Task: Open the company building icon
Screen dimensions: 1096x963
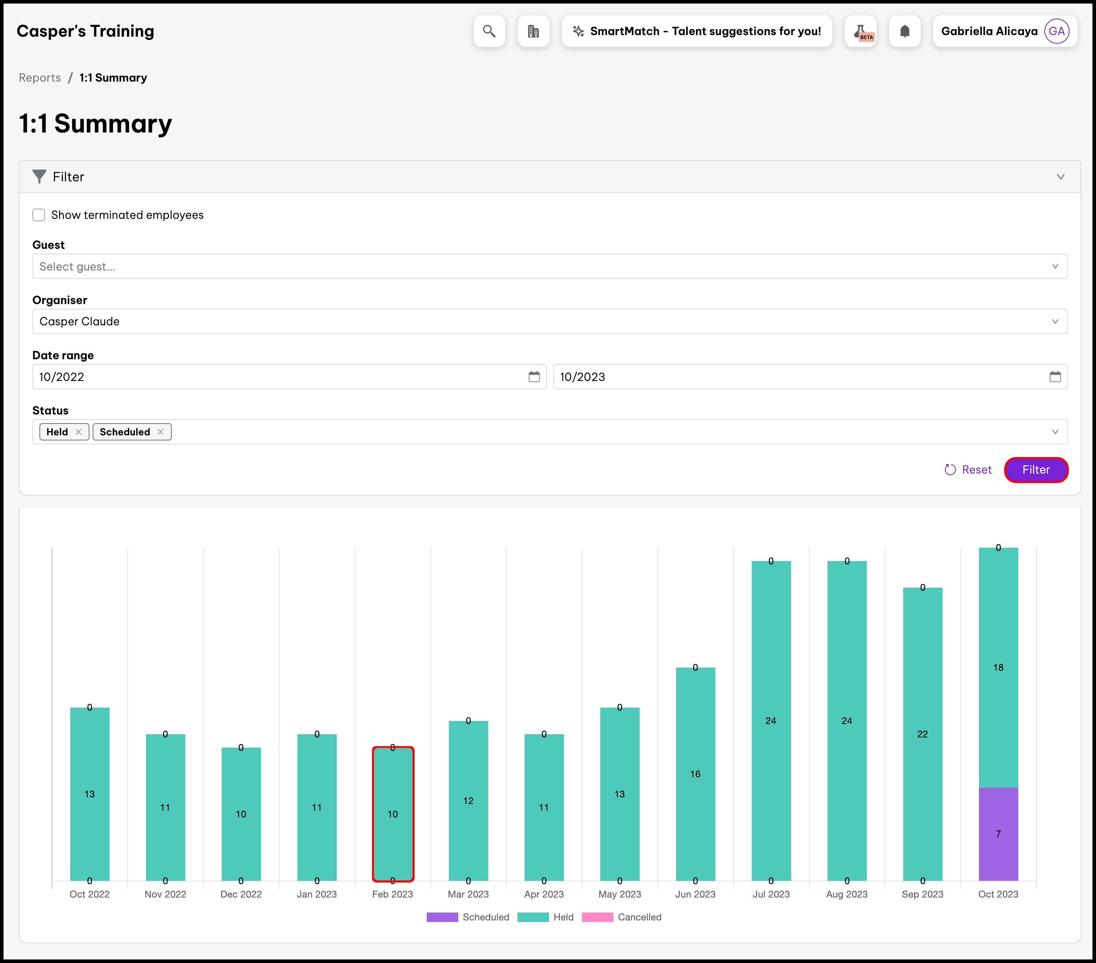Action: pos(533,31)
